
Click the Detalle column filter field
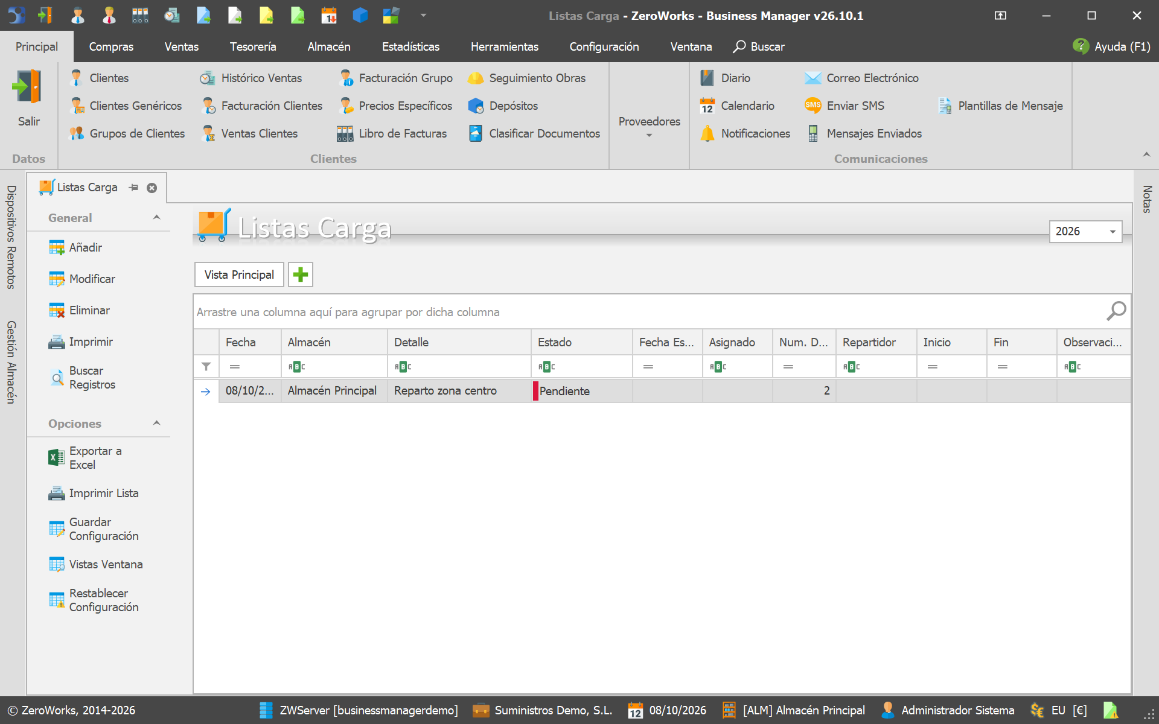point(459,367)
